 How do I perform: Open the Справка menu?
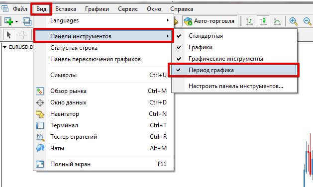point(182,9)
